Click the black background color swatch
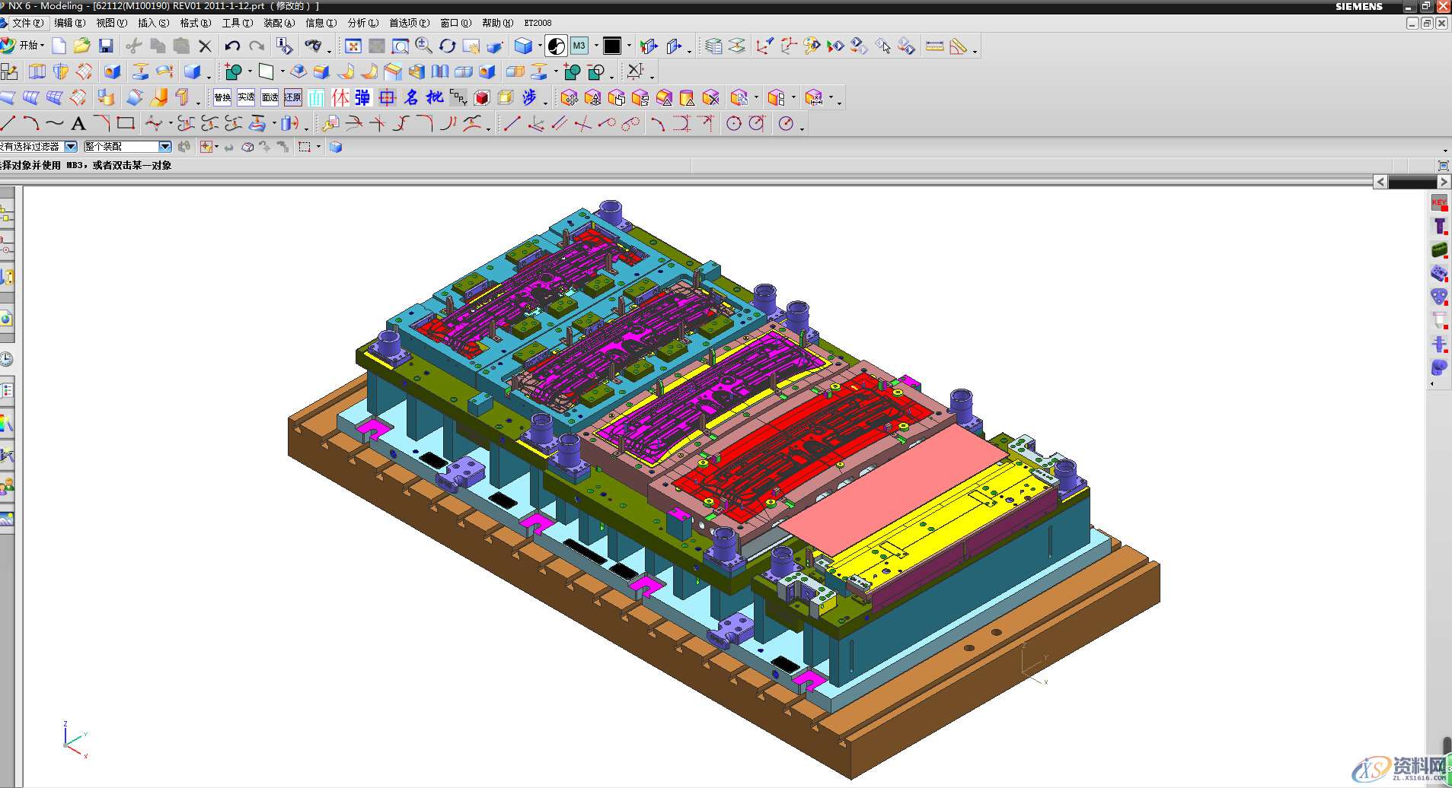 [x=612, y=46]
